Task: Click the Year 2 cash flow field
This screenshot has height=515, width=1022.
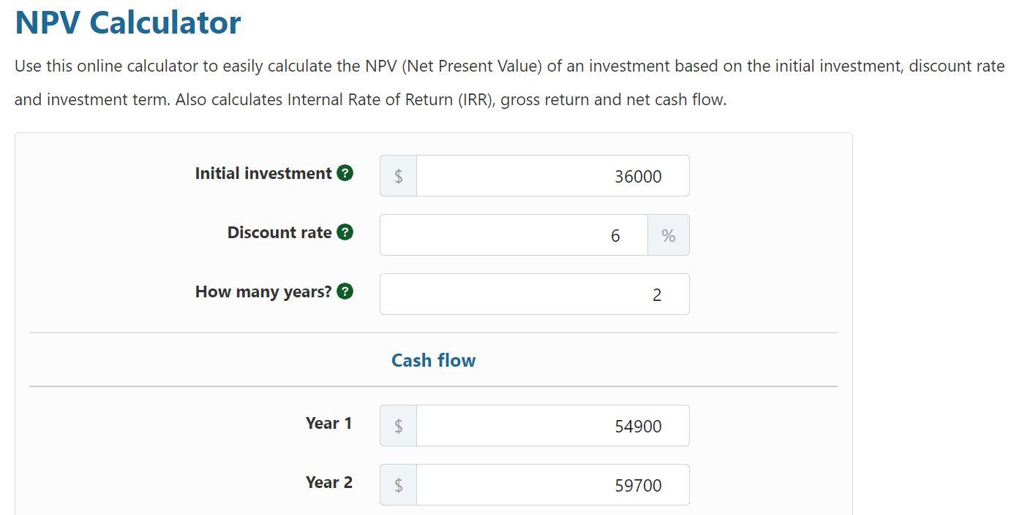Action: [x=552, y=484]
